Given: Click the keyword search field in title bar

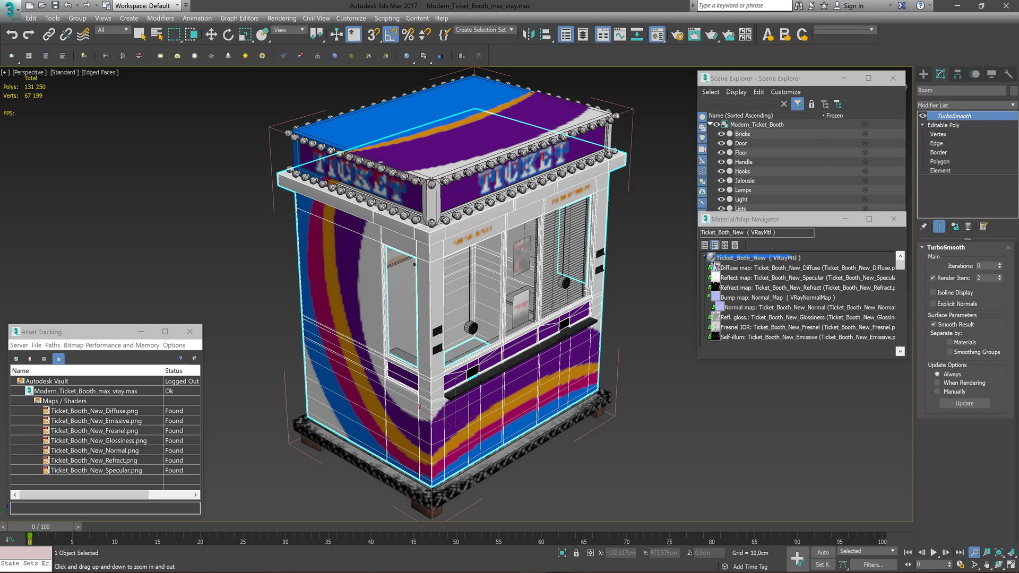Looking at the screenshot, I should [744, 6].
